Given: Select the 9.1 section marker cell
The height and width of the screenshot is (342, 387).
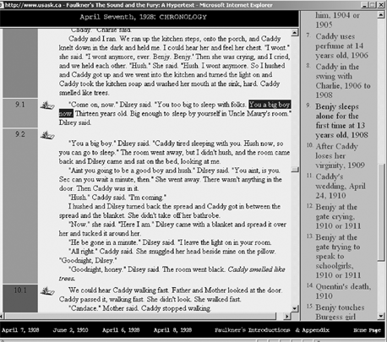Looking at the screenshot, I should 20,113.
